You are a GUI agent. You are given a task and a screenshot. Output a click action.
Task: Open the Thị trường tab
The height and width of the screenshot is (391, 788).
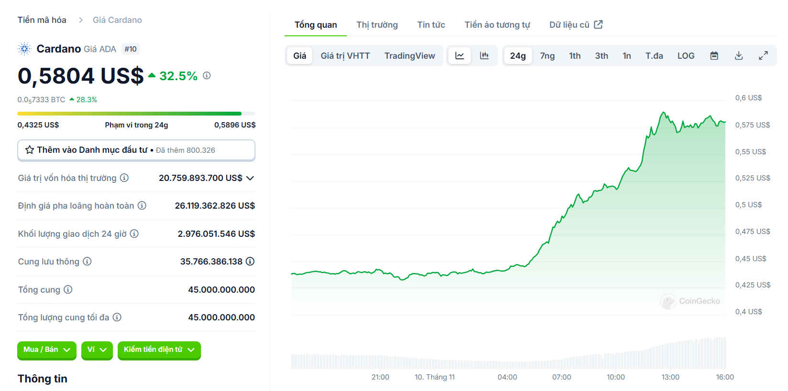(377, 25)
